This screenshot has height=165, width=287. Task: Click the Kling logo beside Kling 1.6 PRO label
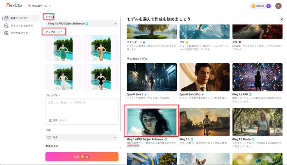coord(250,94)
